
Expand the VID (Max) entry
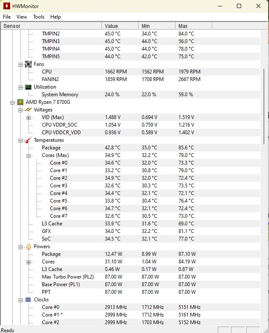coord(28,118)
